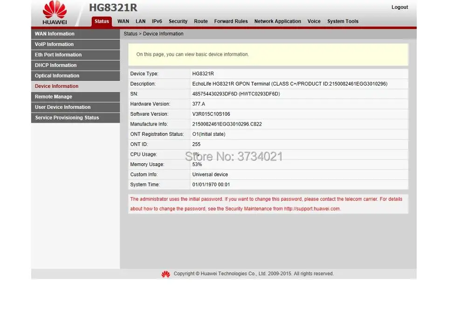This screenshot has height=312, width=466.
Task: Go to the IPv6 tab
Action: (x=157, y=21)
